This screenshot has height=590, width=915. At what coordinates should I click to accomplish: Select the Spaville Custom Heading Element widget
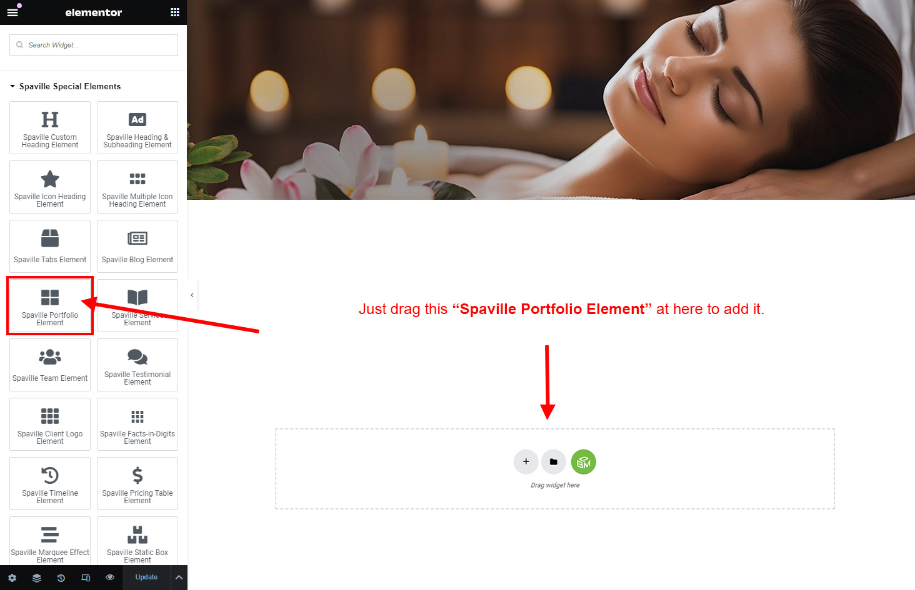tap(50, 128)
